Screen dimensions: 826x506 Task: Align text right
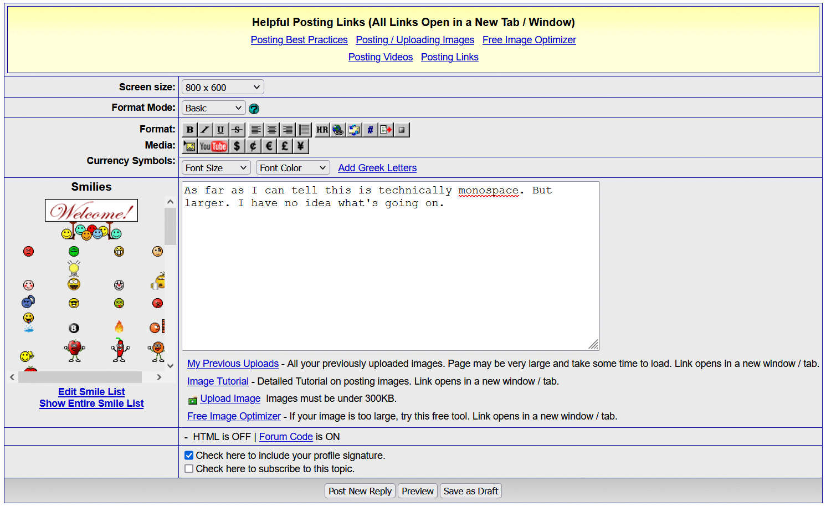point(288,130)
